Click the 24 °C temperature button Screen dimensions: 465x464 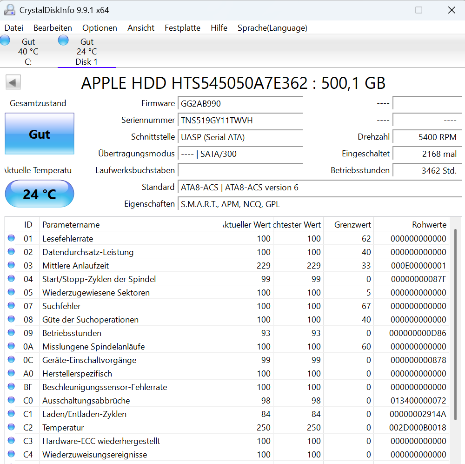pos(40,194)
